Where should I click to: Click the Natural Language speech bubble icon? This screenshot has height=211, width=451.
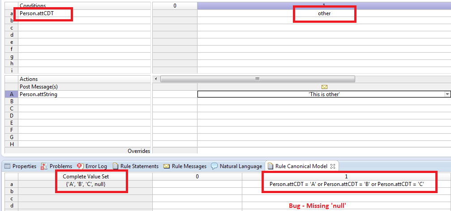click(214, 166)
